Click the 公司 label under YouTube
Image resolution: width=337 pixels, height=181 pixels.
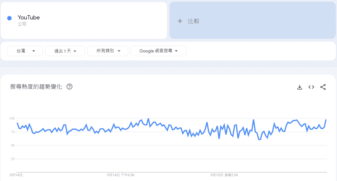pyautogui.click(x=22, y=24)
